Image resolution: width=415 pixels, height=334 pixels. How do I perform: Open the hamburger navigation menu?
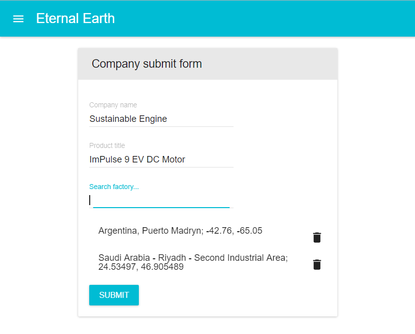19,19
